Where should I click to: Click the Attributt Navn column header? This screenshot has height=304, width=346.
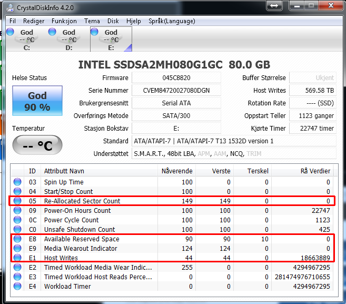pyautogui.click(x=100, y=171)
